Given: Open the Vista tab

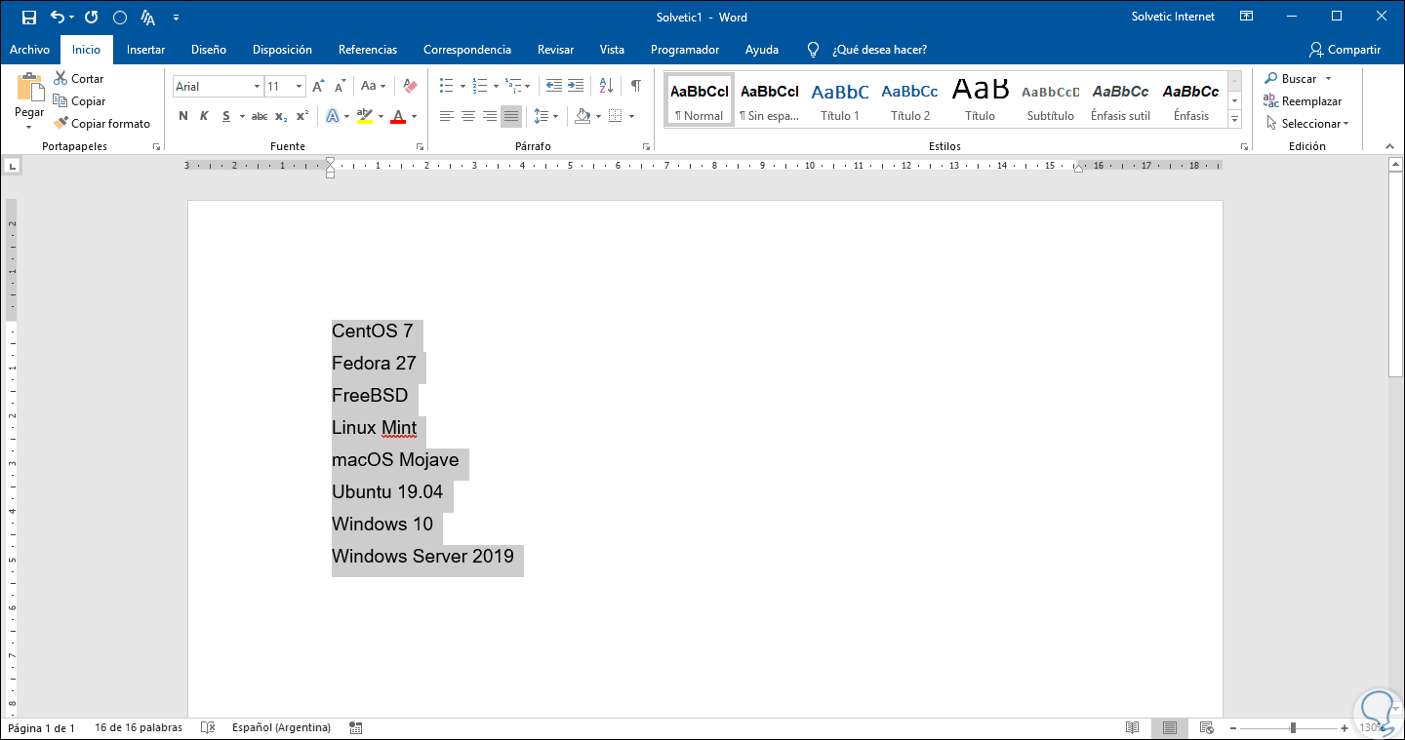Looking at the screenshot, I should point(612,50).
